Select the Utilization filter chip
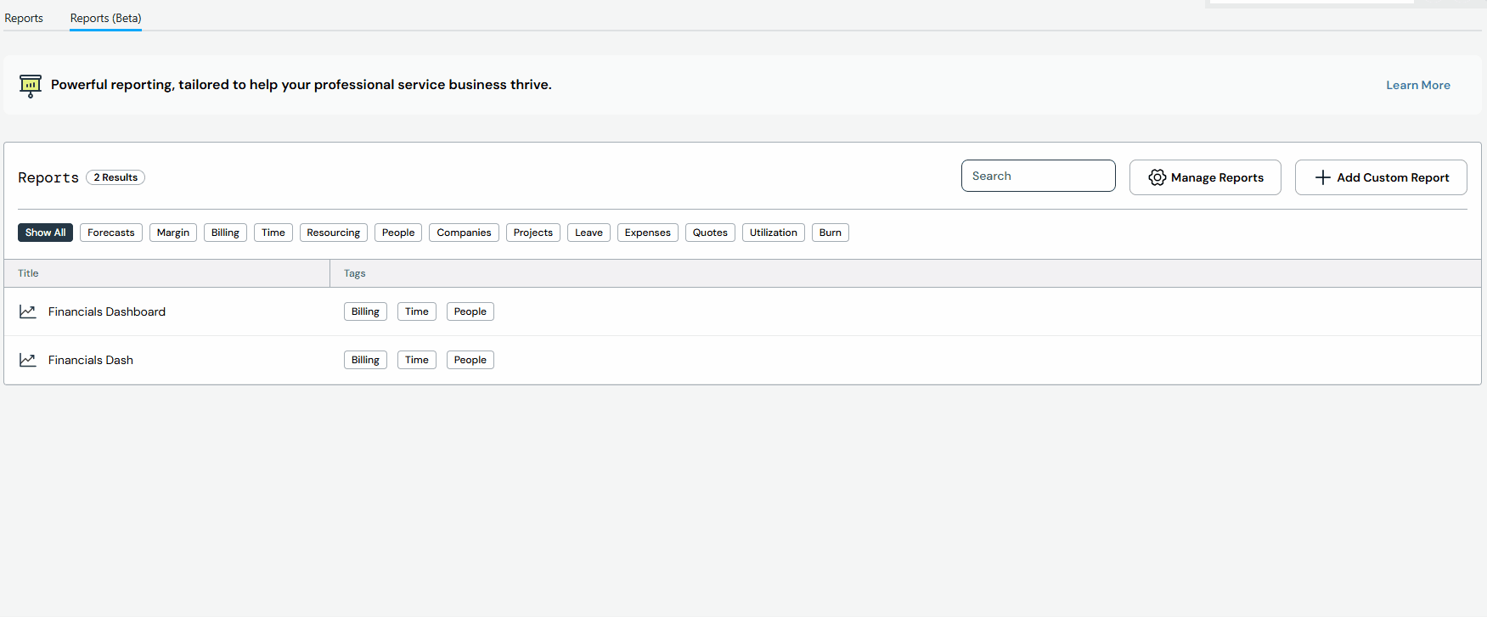 773,233
